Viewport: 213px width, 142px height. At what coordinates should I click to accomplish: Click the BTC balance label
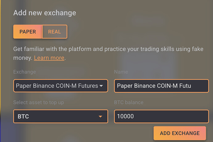coord(129,102)
